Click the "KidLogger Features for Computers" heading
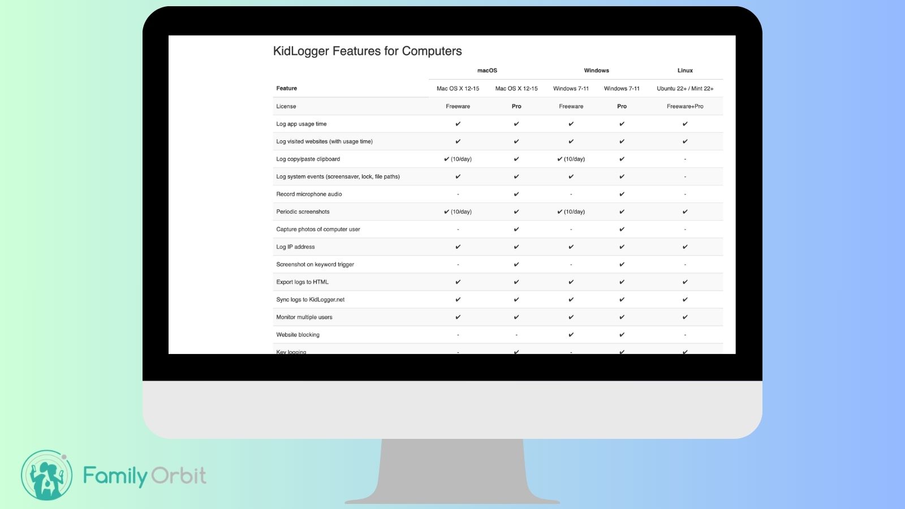 (x=367, y=51)
